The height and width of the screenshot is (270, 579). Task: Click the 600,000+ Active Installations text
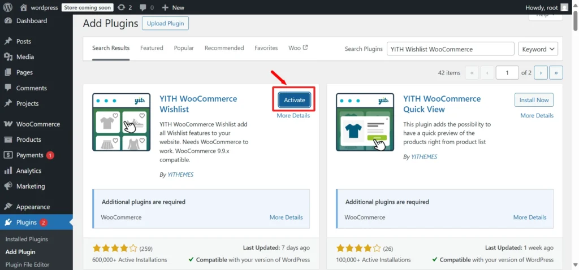pyautogui.click(x=129, y=260)
